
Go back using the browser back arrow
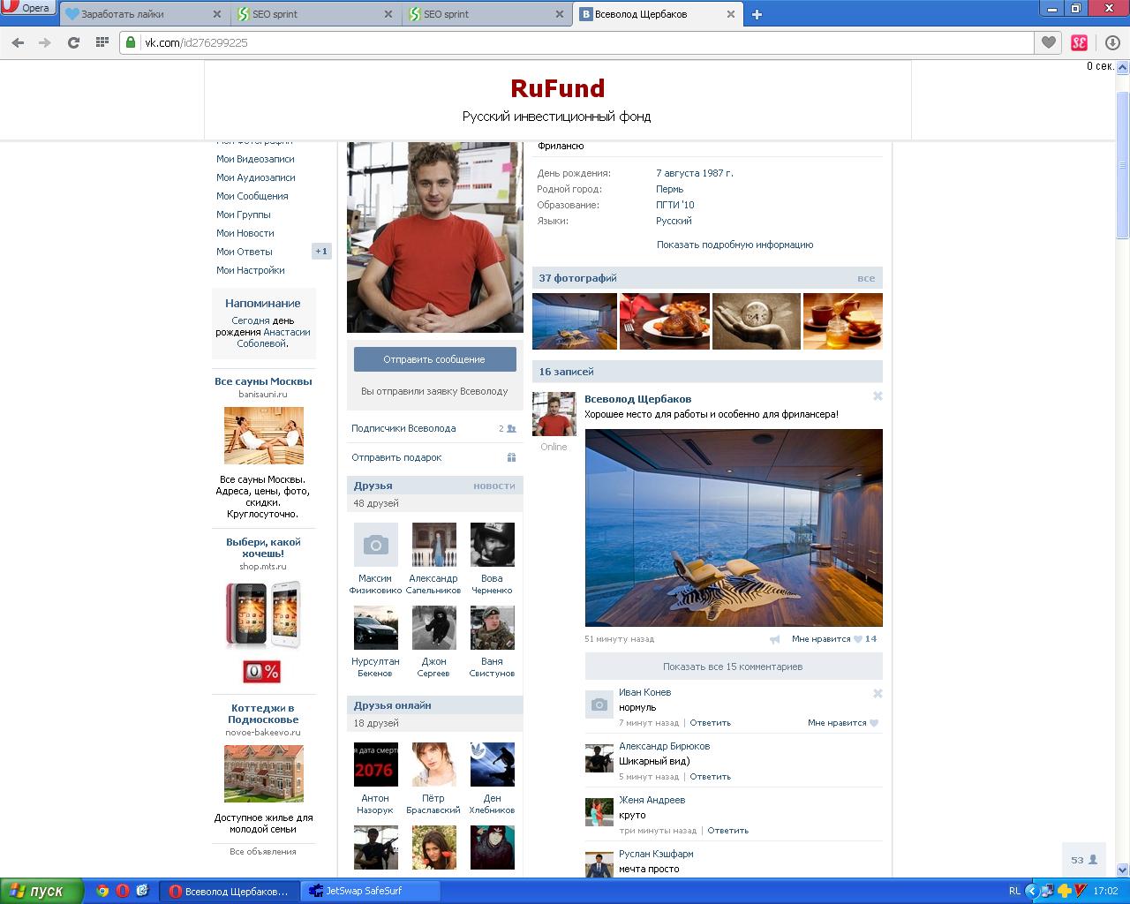tap(18, 42)
